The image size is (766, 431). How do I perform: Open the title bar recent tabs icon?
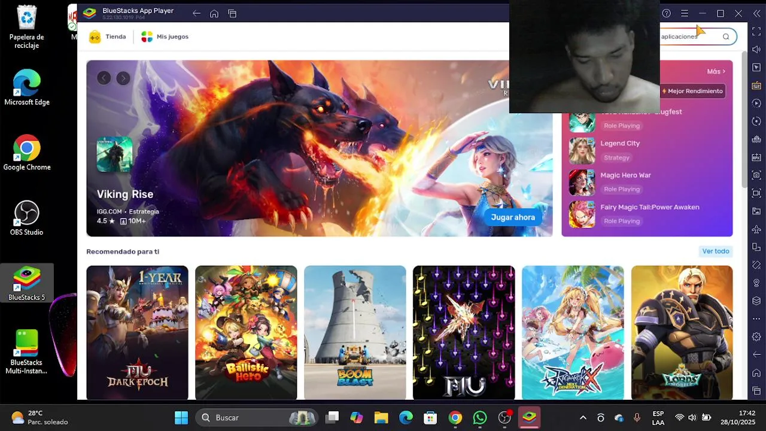tap(232, 13)
